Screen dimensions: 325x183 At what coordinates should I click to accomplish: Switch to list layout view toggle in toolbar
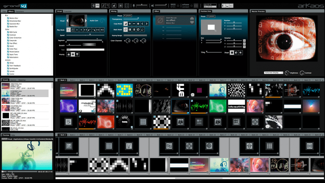[x=93, y=6]
